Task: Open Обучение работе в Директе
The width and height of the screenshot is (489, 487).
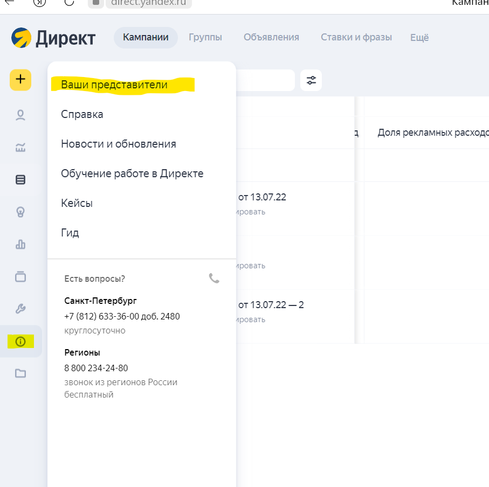Action: click(132, 173)
